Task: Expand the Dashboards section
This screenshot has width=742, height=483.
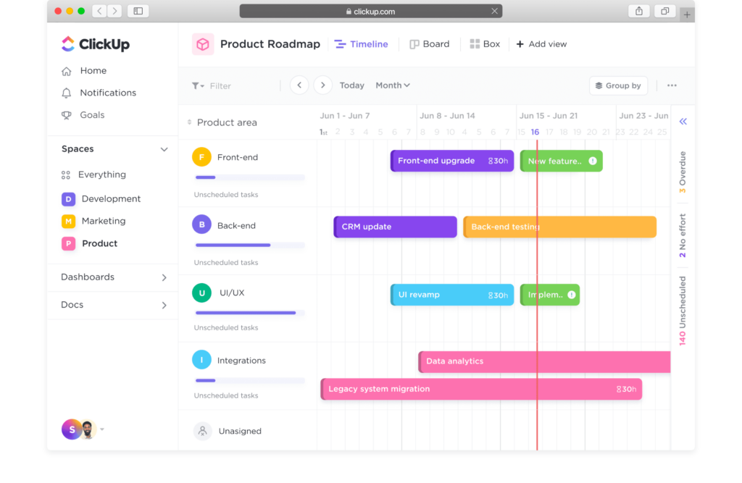Action: coord(164,277)
